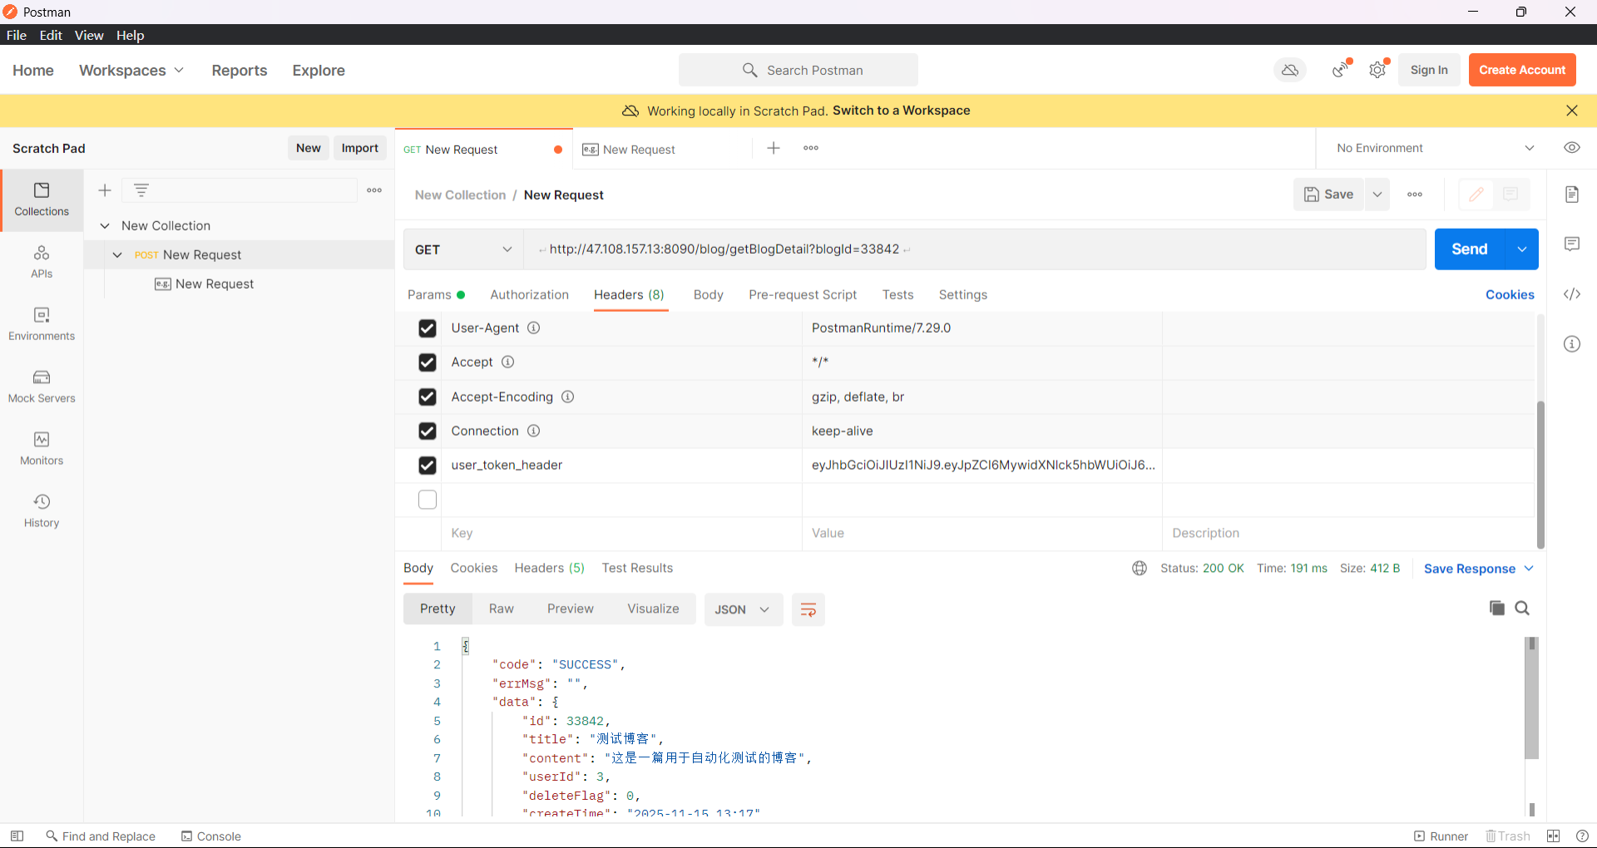Open the File menu
1597x848 pixels.
click(x=17, y=35)
